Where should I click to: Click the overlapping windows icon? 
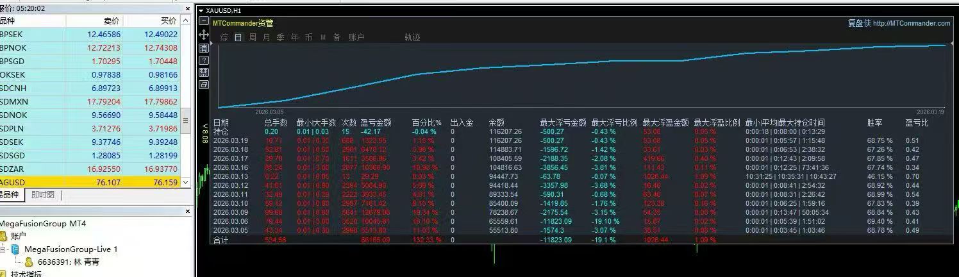point(204,85)
